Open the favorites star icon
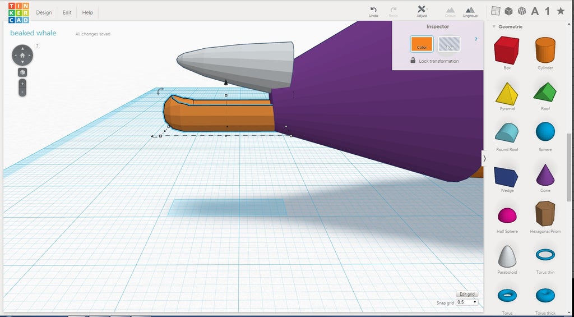This screenshot has height=317, width=574. coord(561,11)
